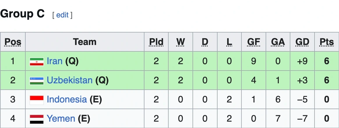339x128 pixels.
Task: Open the Uzbekistan team link
Action: click(70, 80)
